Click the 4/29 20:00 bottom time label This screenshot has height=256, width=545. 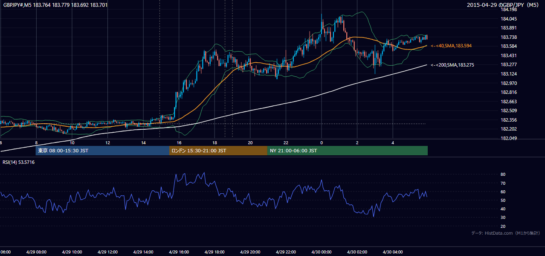click(x=250, y=252)
